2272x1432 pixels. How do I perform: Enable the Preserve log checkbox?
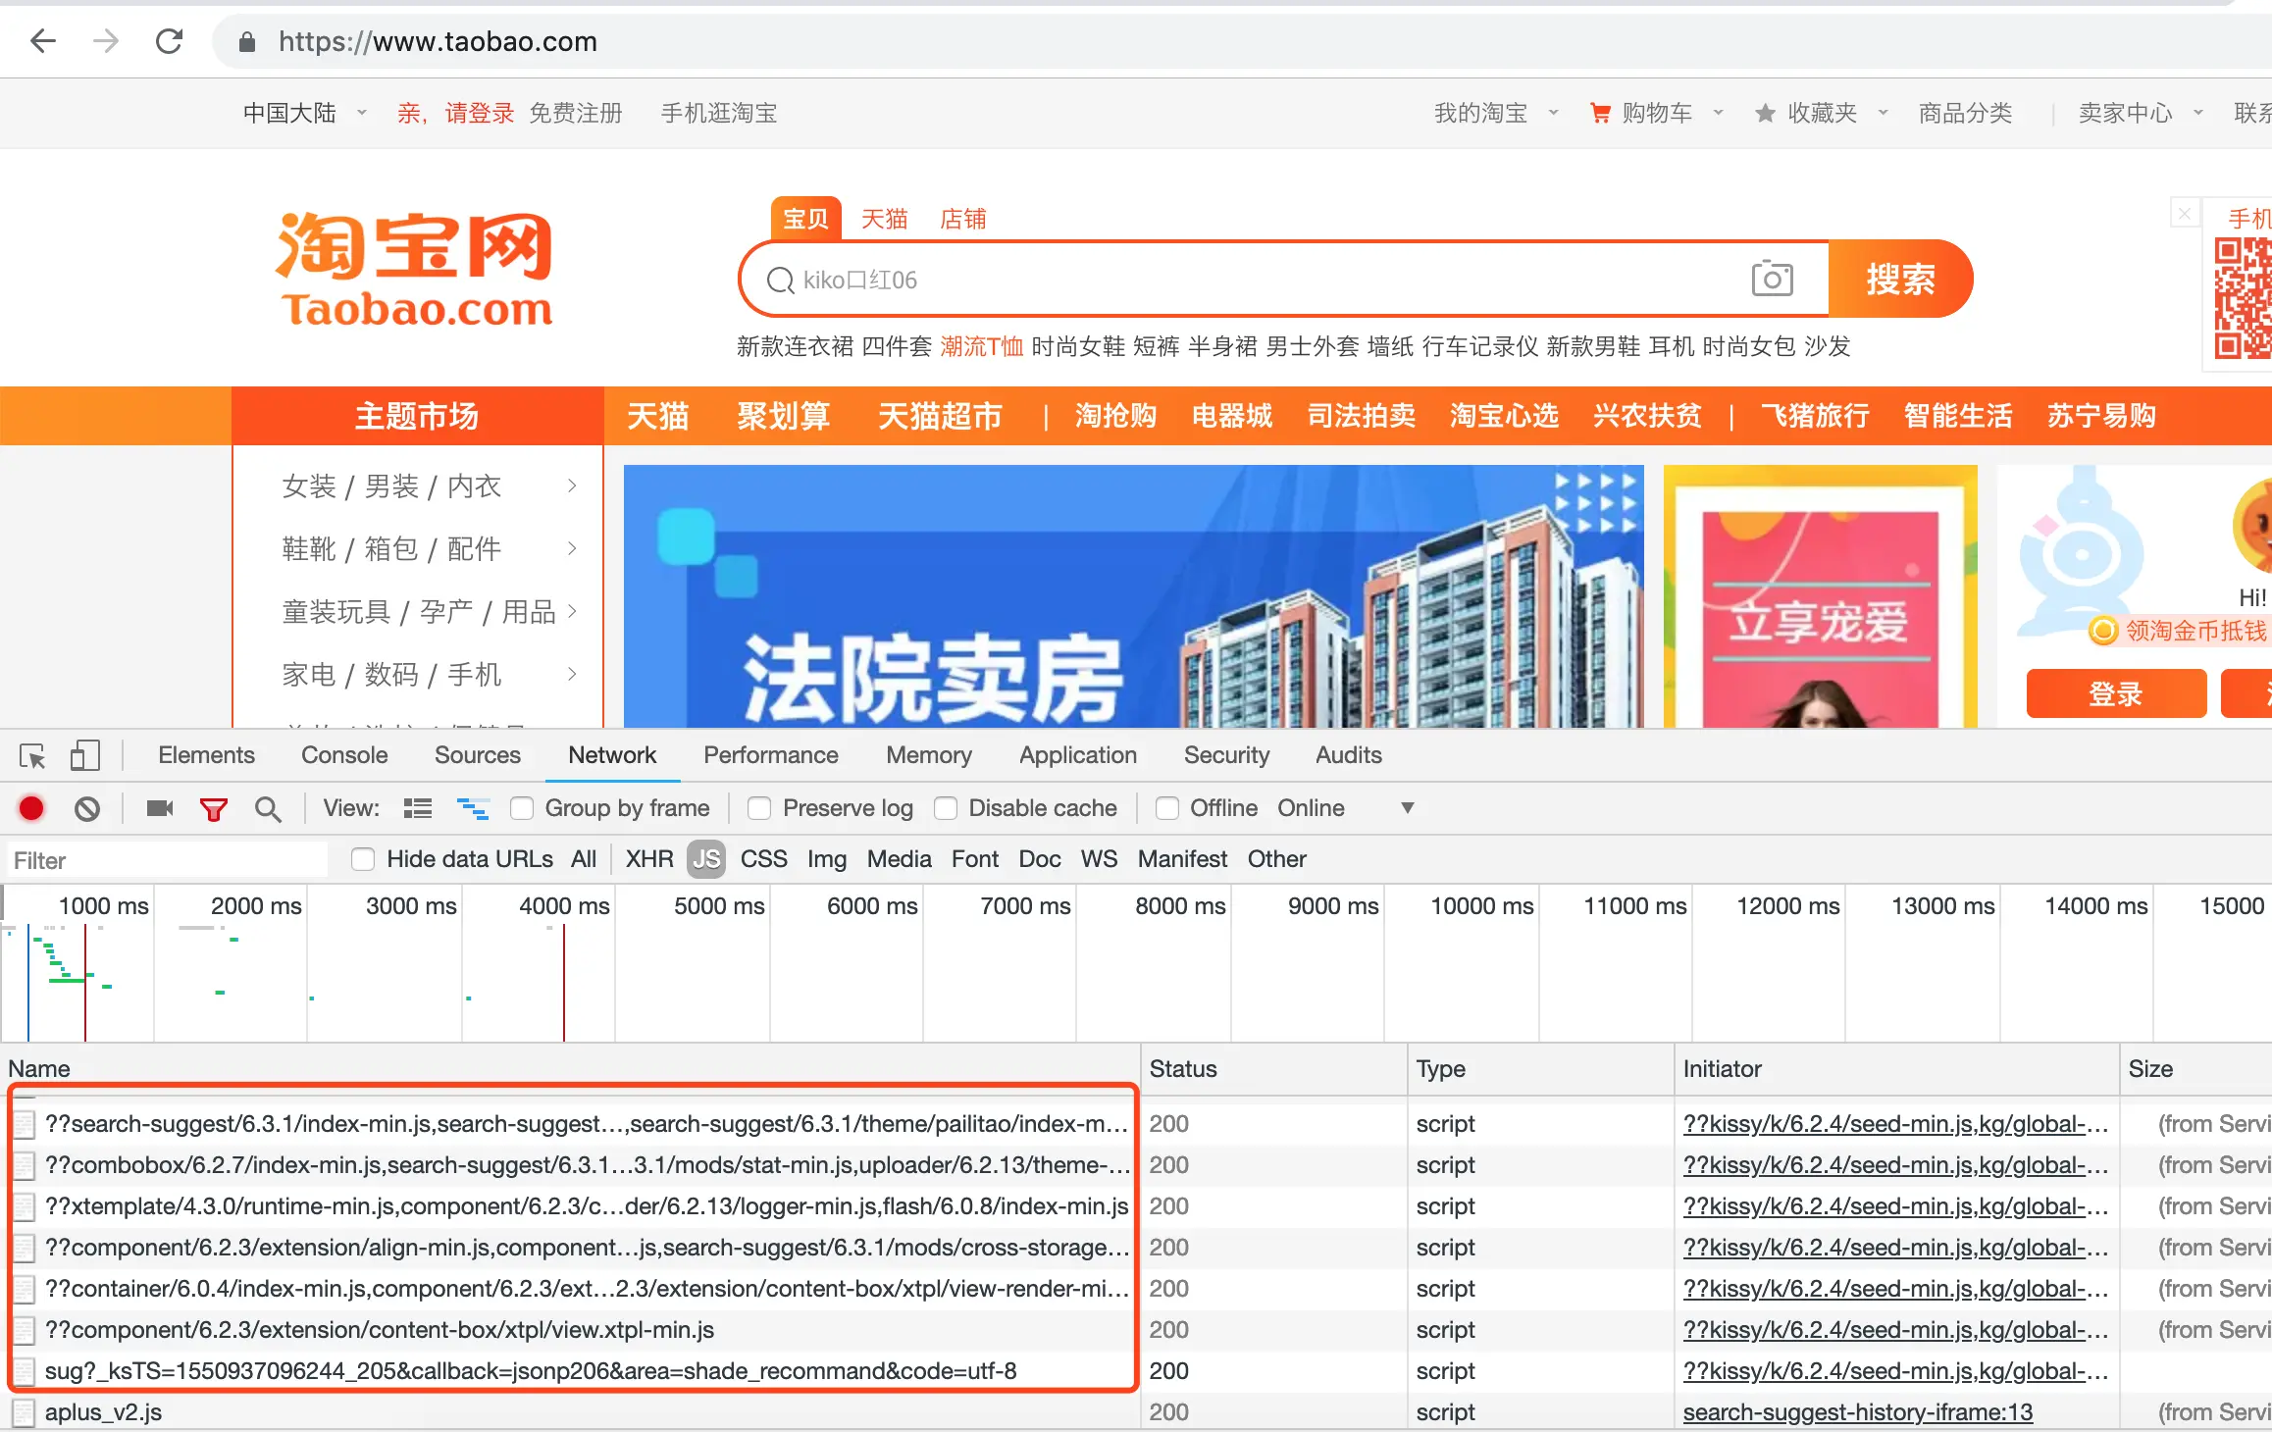click(759, 808)
